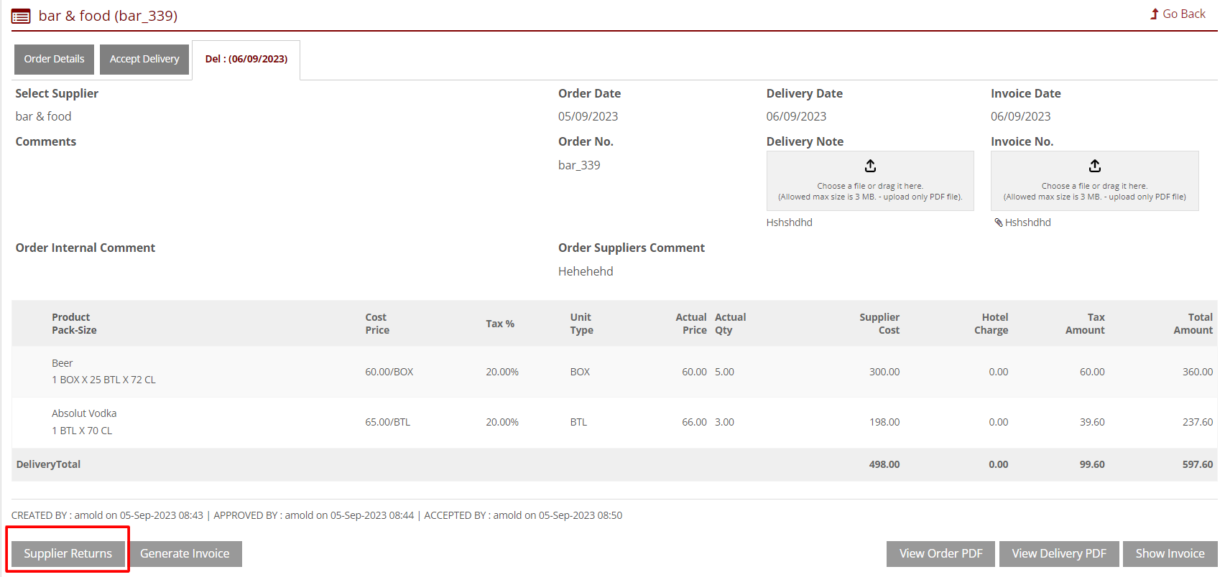Click the upload icon under Delivery Note
The width and height of the screenshot is (1225, 577).
pos(870,166)
